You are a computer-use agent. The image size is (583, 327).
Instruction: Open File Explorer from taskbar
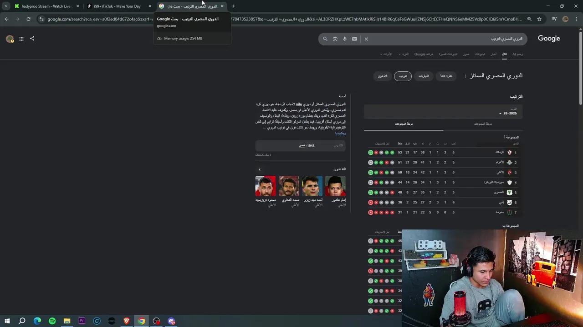[67, 321]
